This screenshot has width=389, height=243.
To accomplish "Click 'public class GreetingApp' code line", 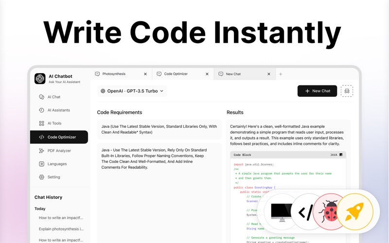I will (x=254, y=188).
